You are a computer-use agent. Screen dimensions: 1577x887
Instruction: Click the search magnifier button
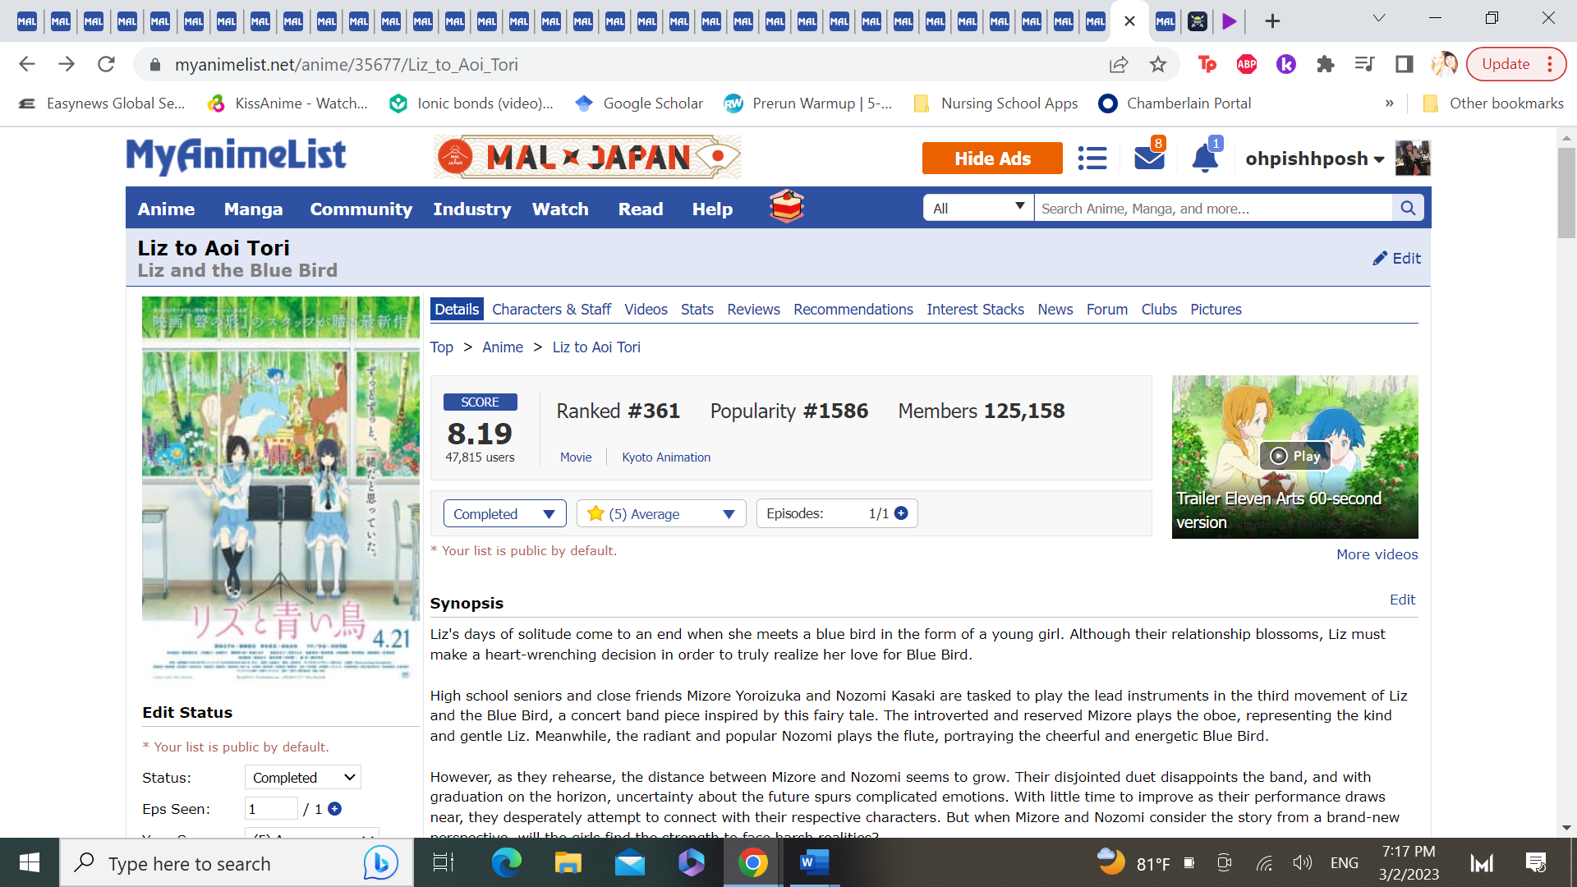click(1408, 208)
